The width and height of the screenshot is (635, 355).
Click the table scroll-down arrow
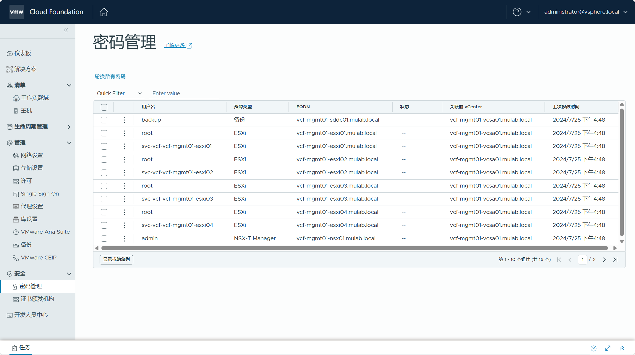click(622, 241)
